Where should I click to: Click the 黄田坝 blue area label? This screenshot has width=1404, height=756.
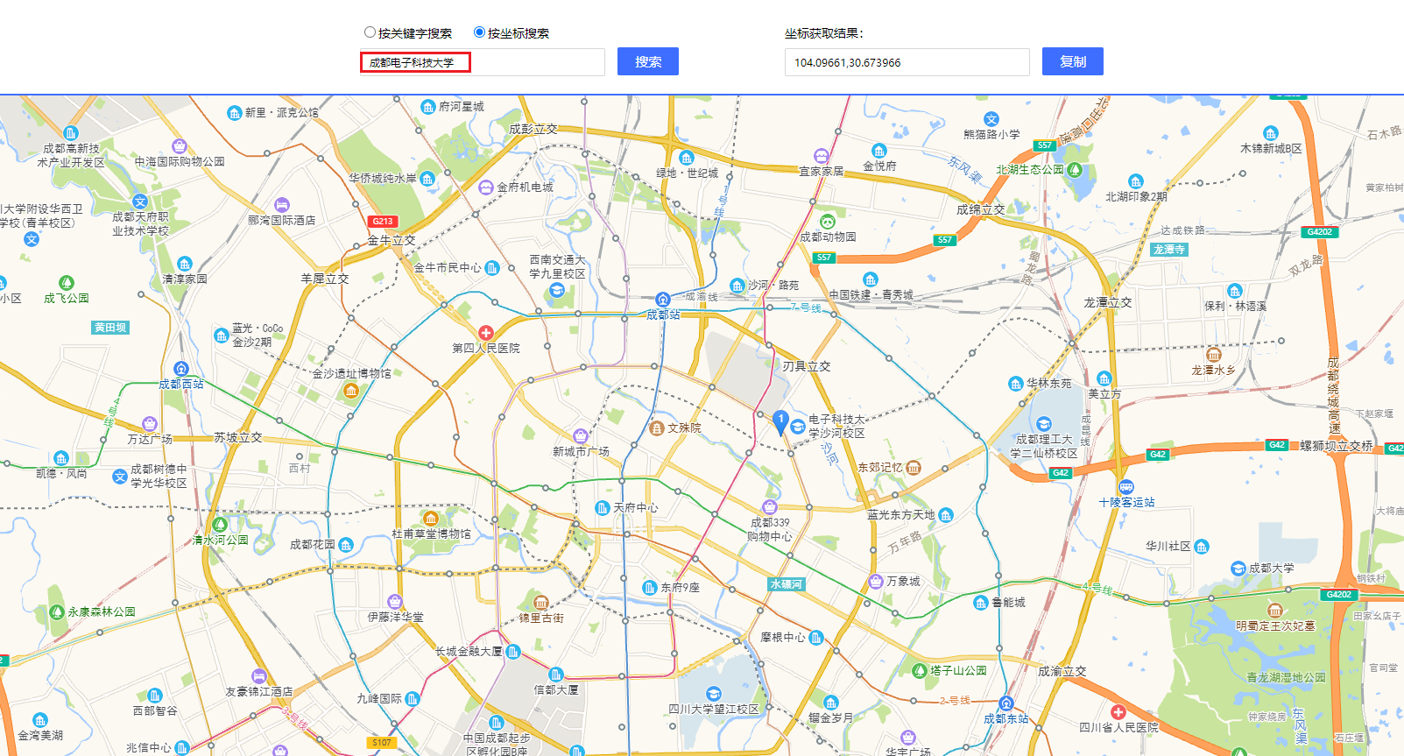[x=111, y=328]
